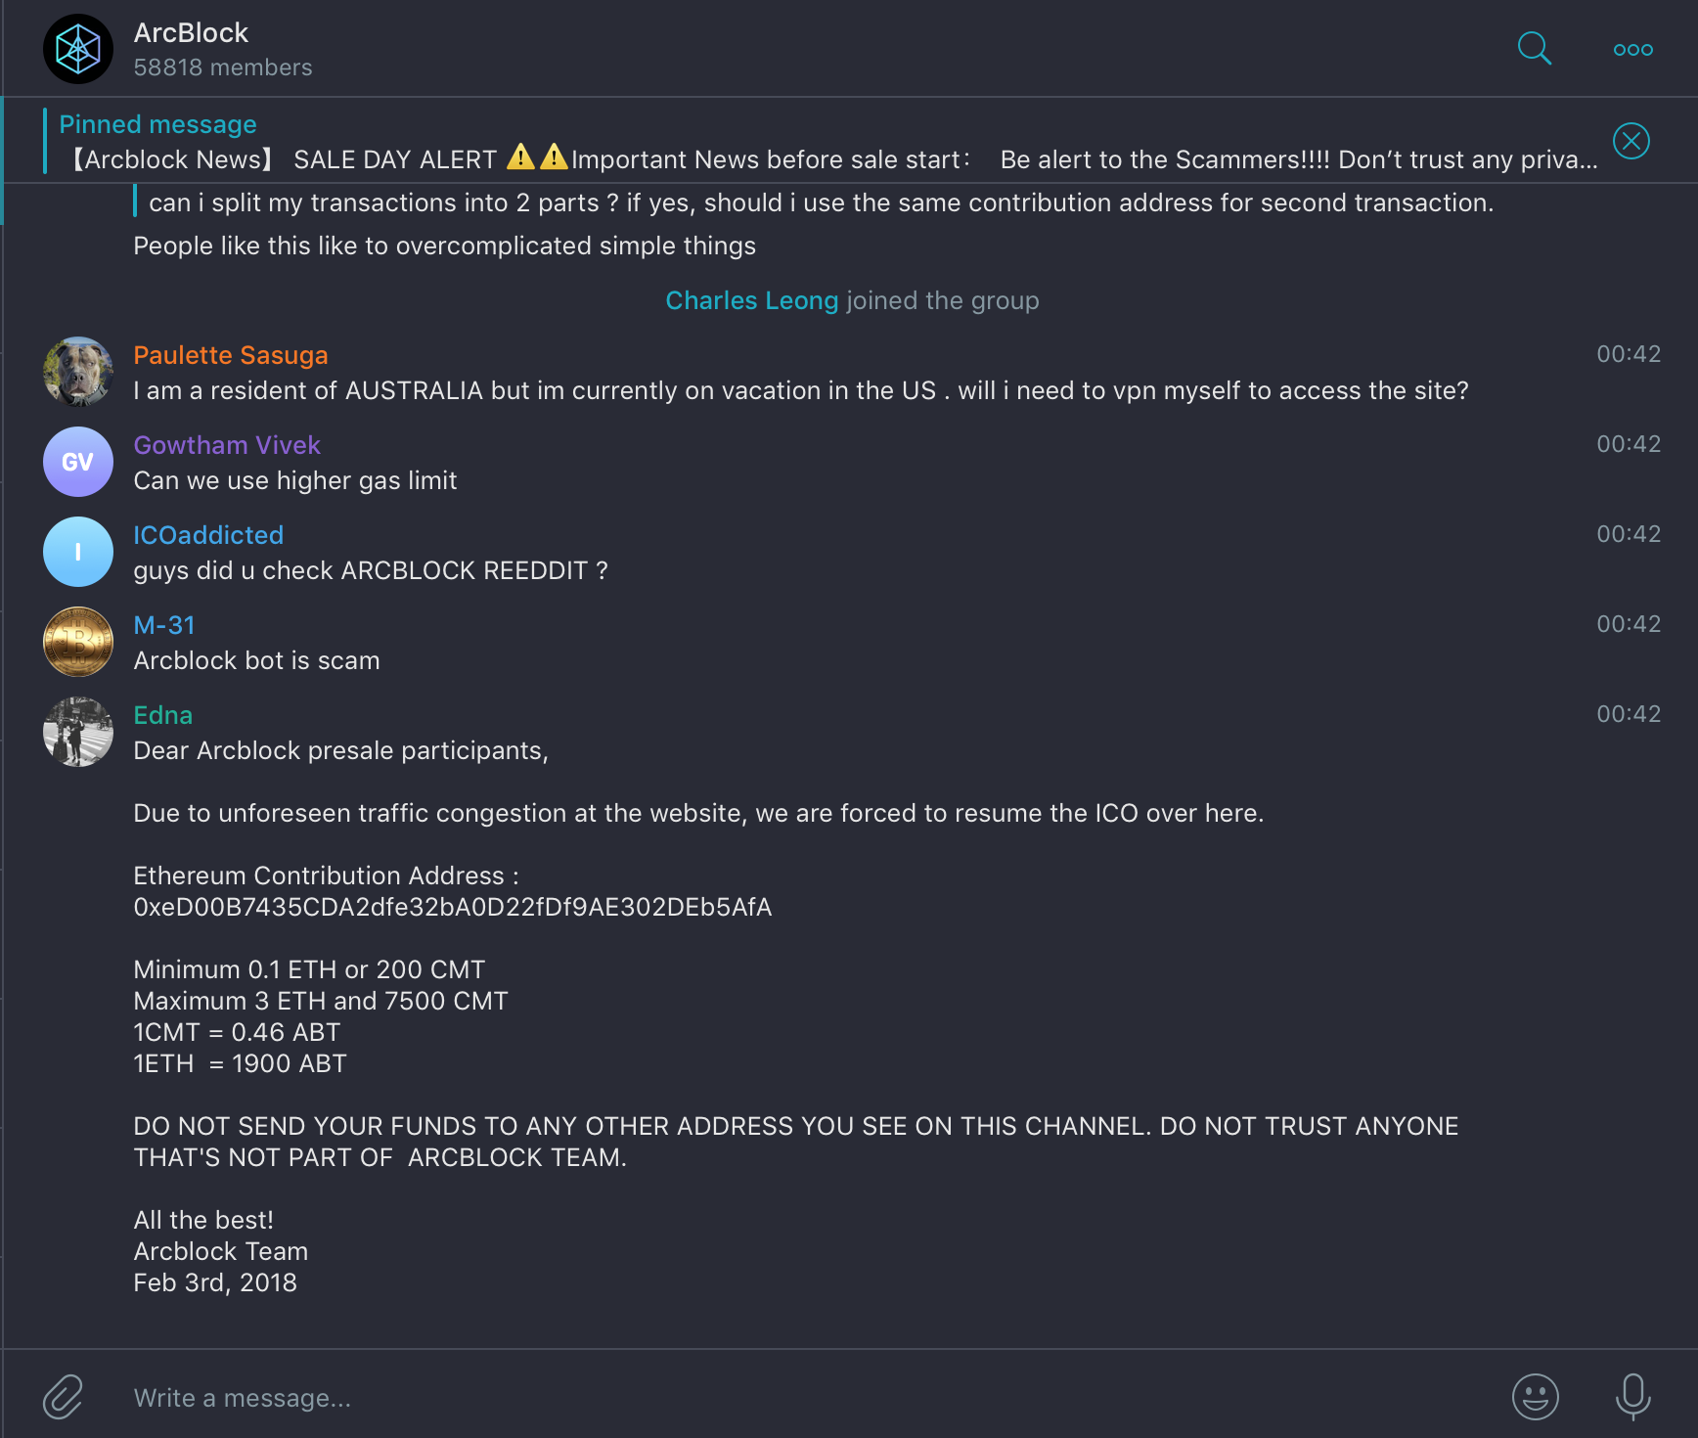Click the ICOaddicted username
This screenshot has height=1438, width=1698.
(x=208, y=535)
